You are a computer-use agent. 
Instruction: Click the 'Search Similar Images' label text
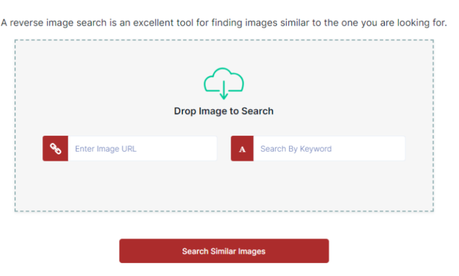pyautogui.click(x=224, y=251)
